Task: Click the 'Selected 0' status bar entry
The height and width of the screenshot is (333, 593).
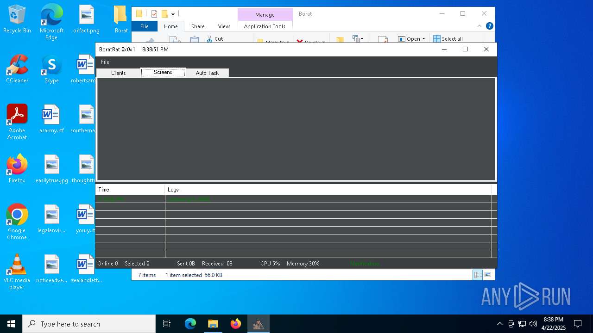Action: 137,264
